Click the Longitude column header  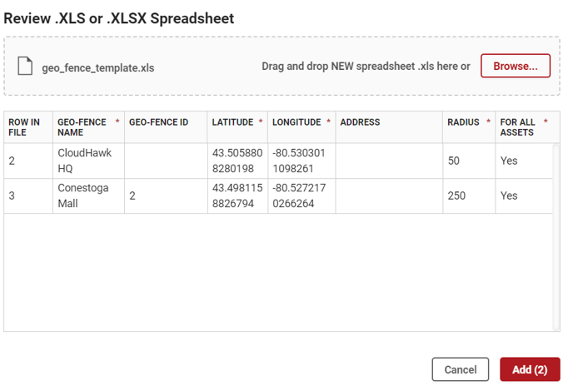(296, 122)
